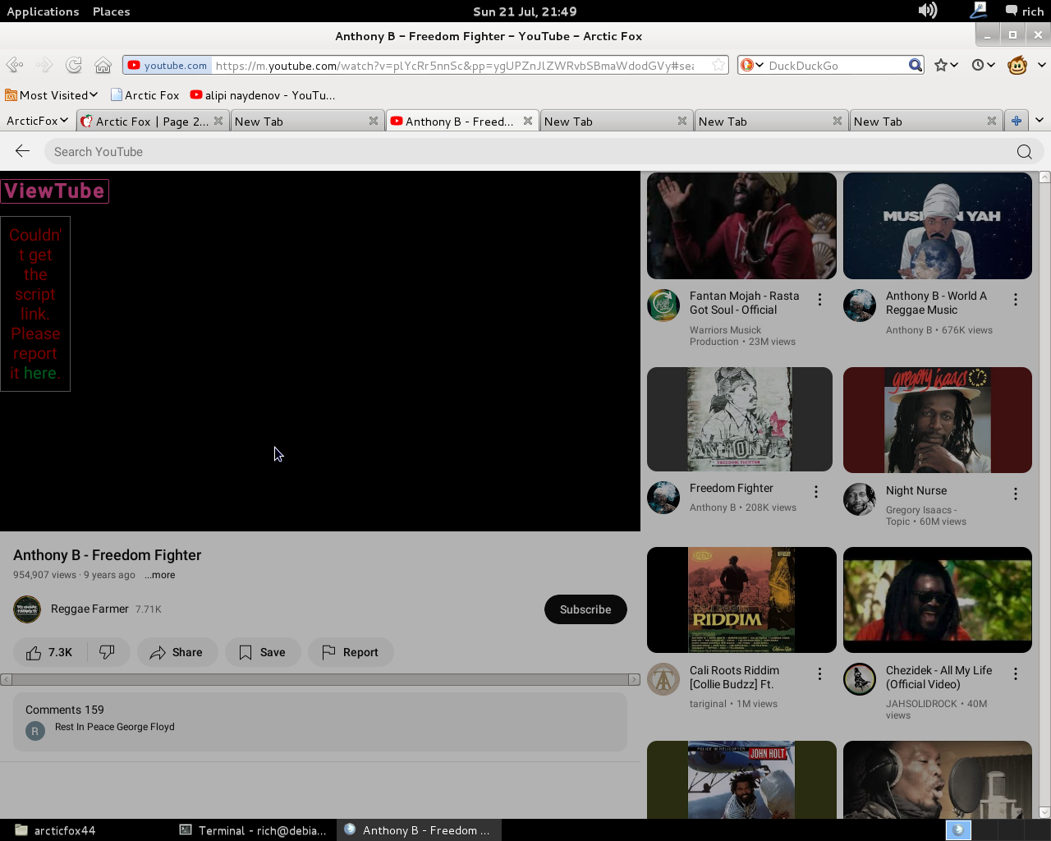Switch to Terminal - rich@debian taskbar item

click(x=253, y=830)
